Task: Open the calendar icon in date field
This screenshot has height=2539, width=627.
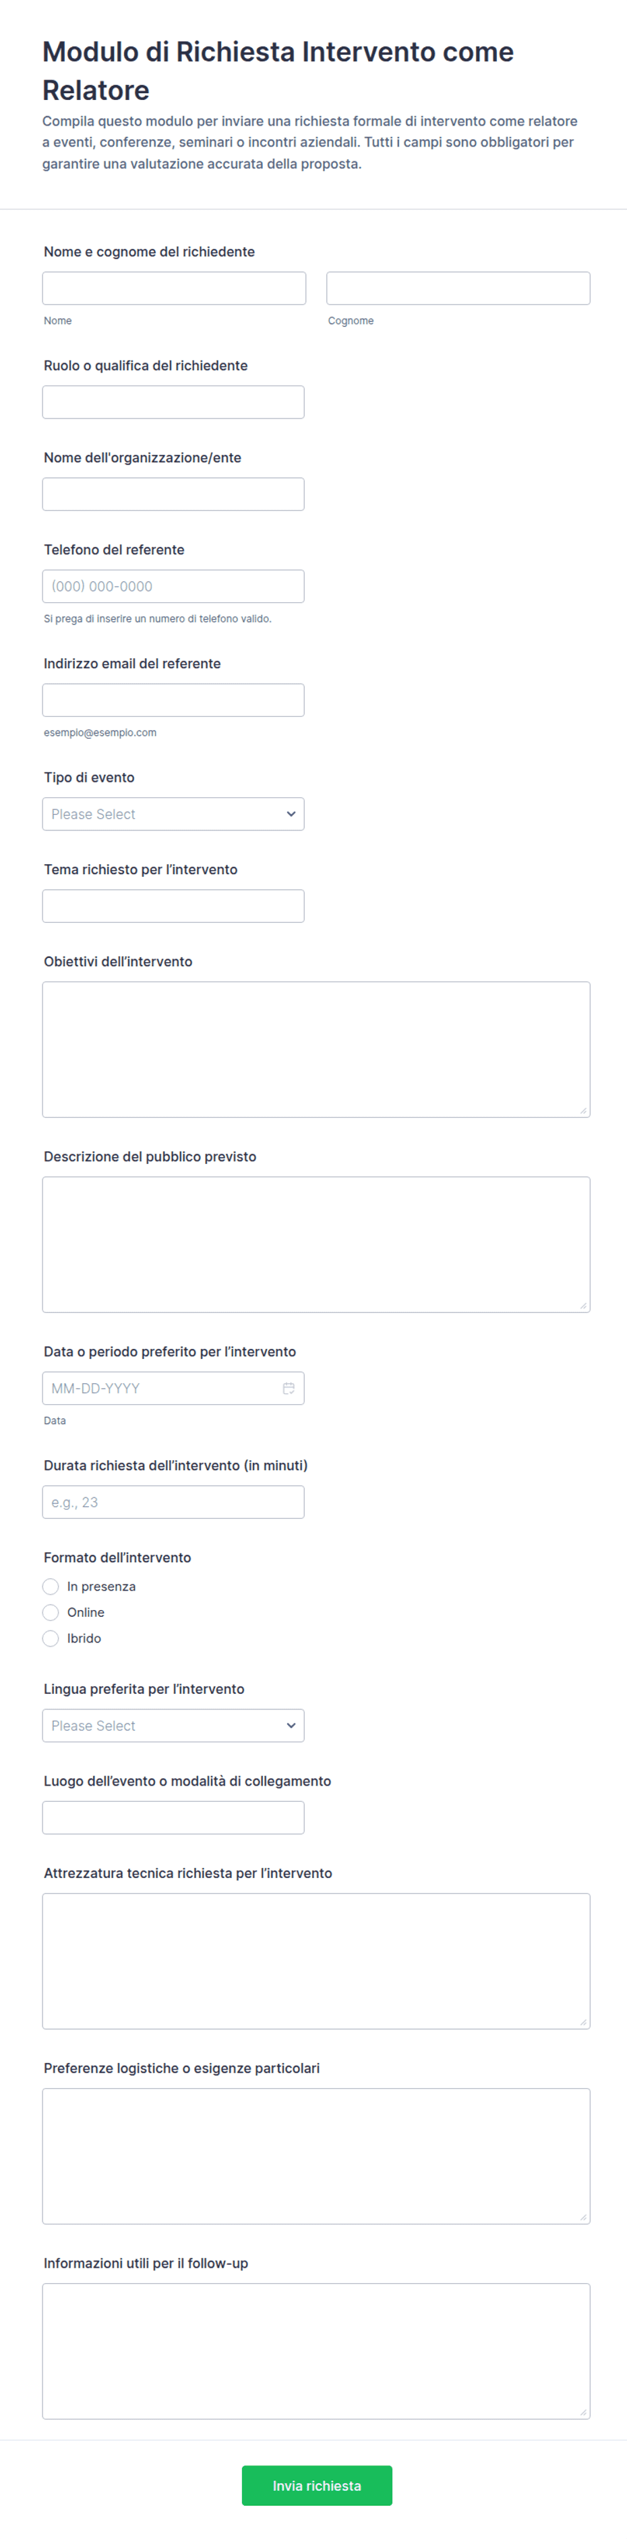Action: pos(289,1388)
